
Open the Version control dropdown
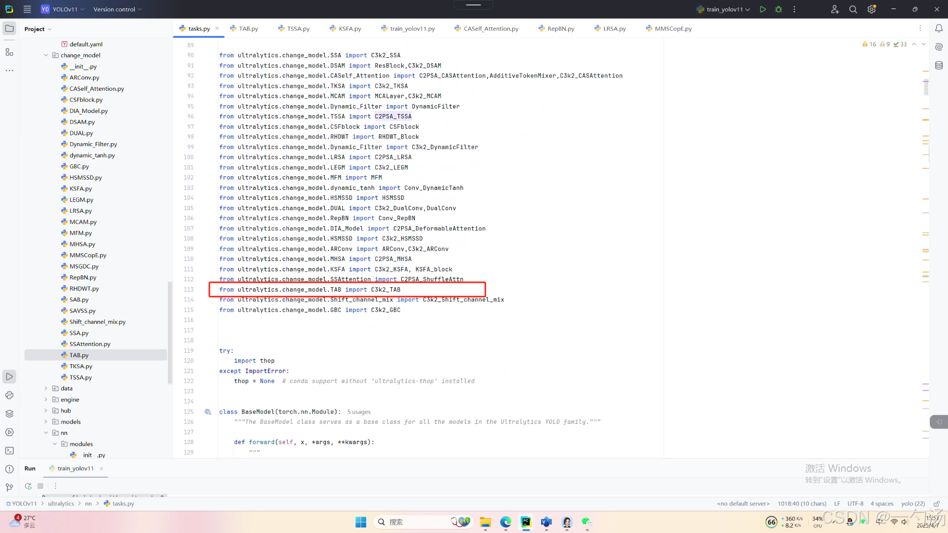(x=118, y=9)
